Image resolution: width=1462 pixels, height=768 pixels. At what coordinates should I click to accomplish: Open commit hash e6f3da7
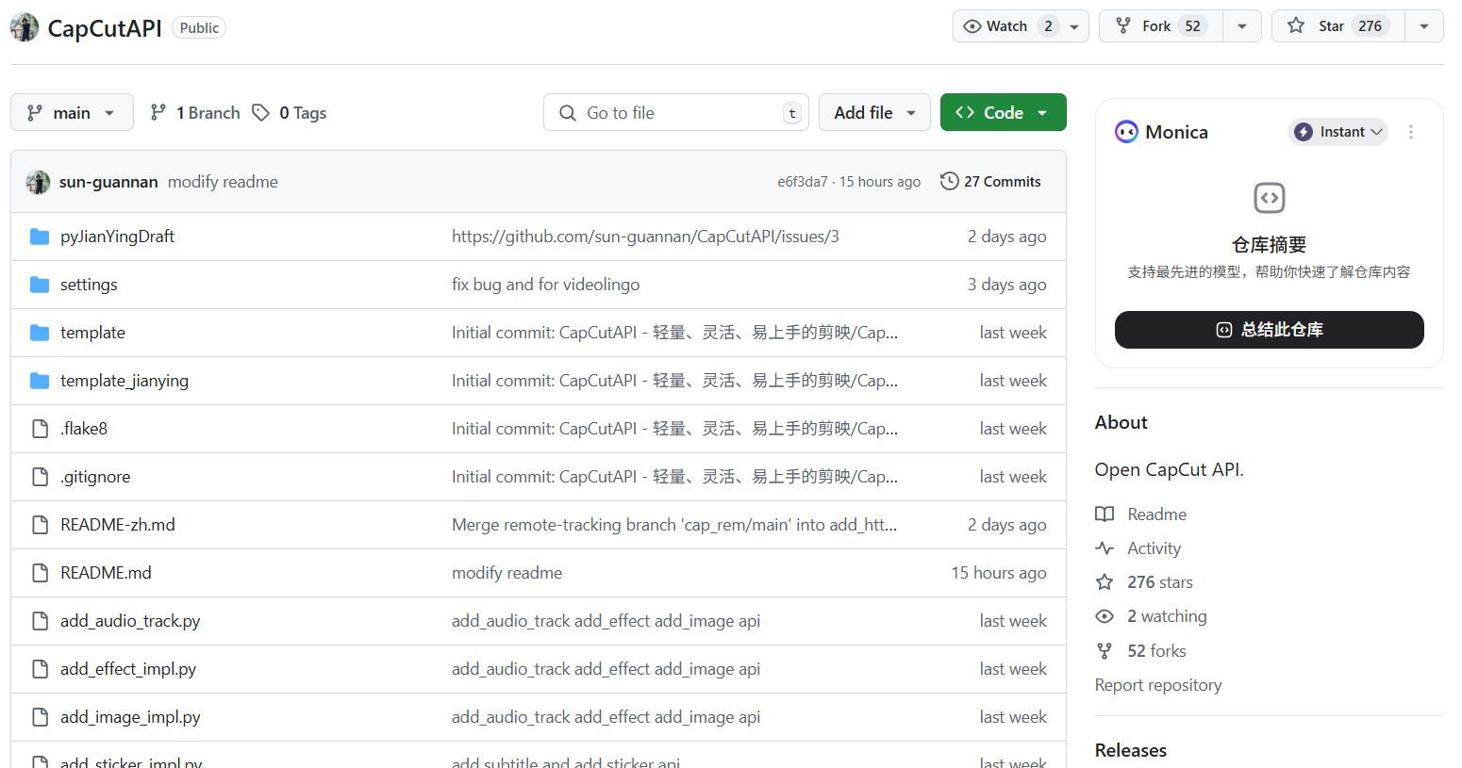802,182
